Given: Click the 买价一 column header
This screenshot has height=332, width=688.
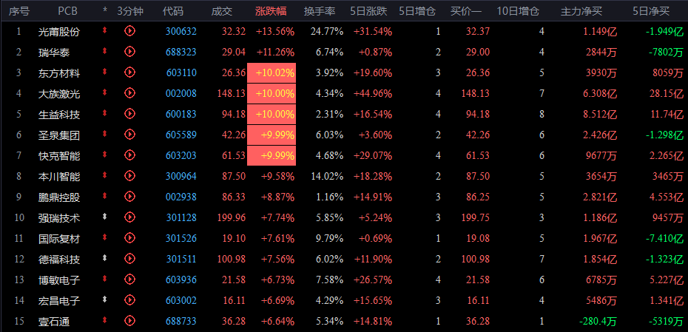Looking at the screenshot, I should click(466, 11).
